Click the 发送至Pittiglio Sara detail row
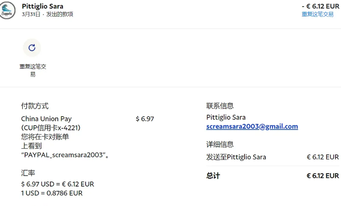This screenshot has height=206, width=341. pos(236,157)
